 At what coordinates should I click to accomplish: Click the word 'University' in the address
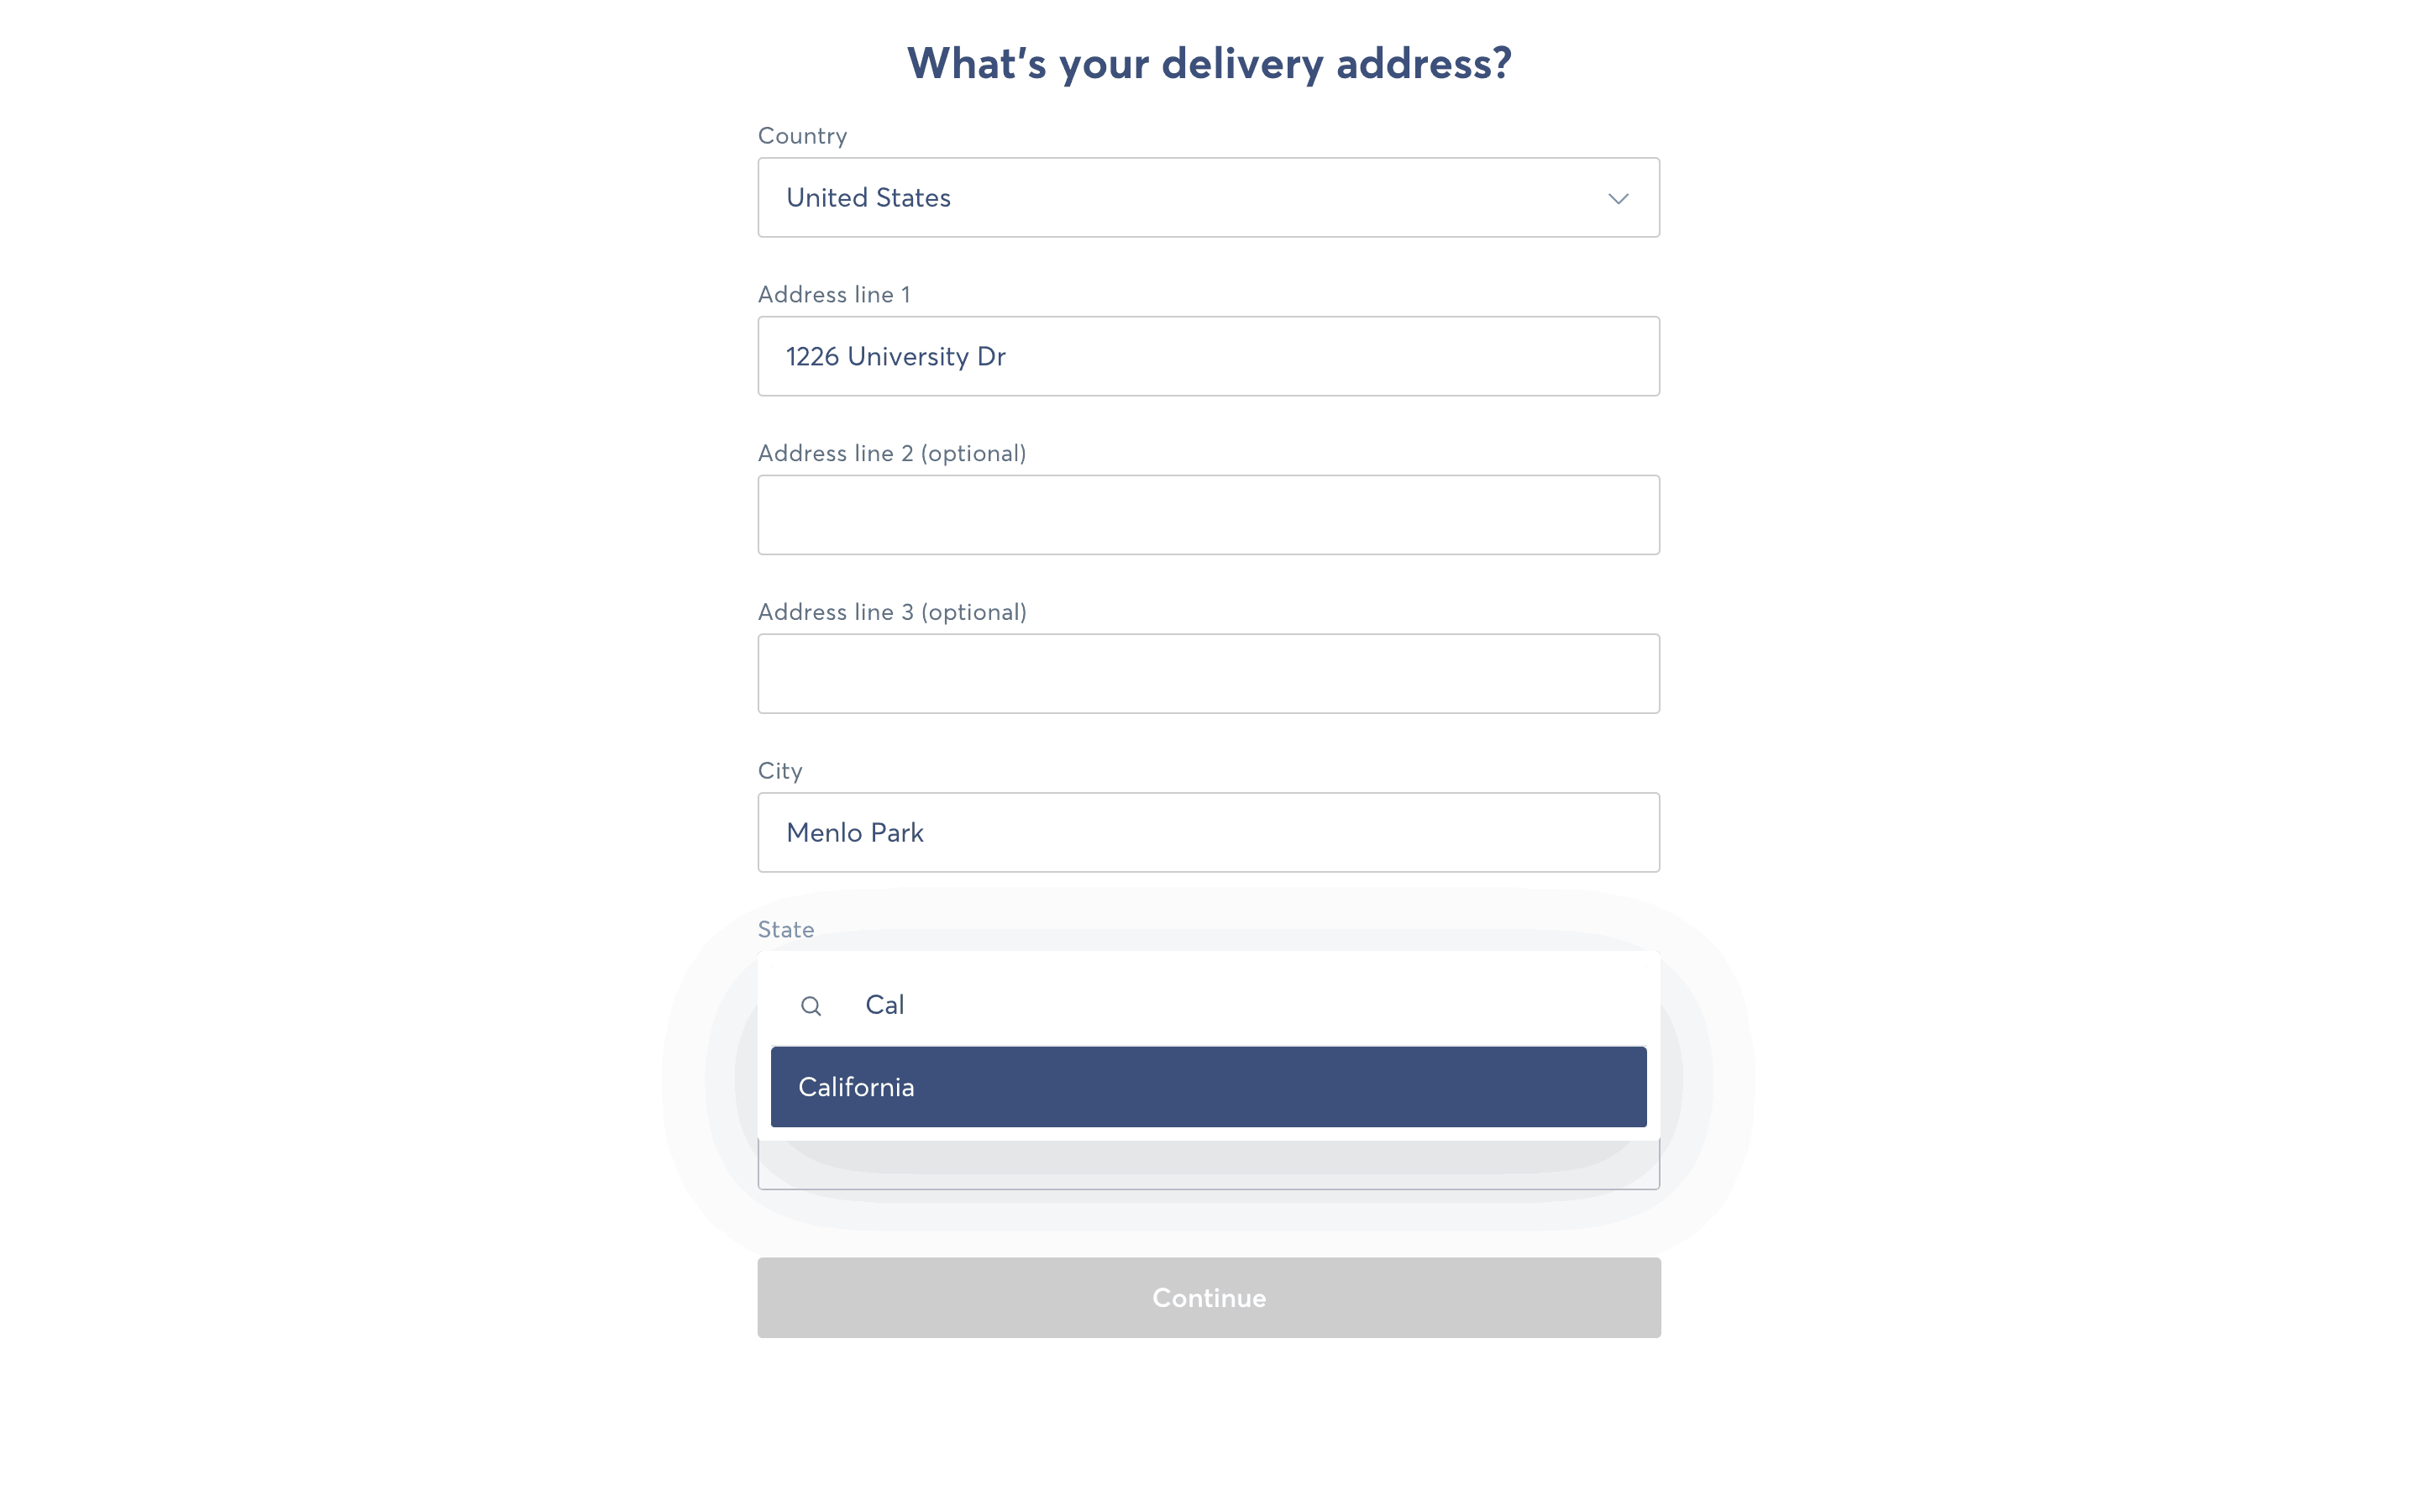[x=908, y=357]
